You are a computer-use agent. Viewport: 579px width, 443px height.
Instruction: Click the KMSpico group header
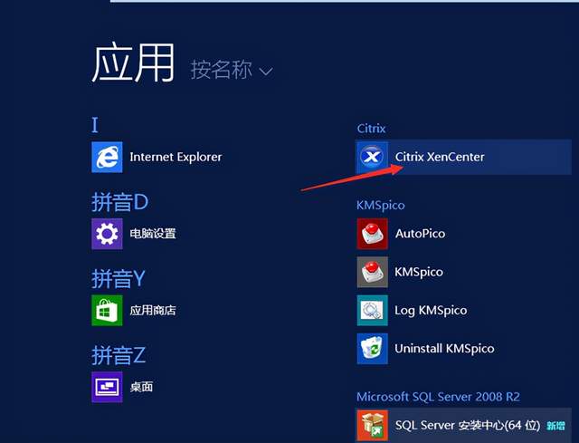coord(381,206)
